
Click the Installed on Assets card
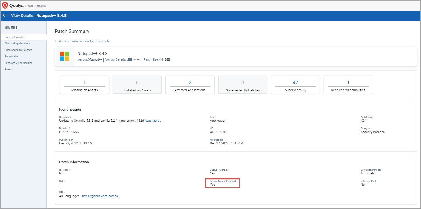tap(137, 85)
